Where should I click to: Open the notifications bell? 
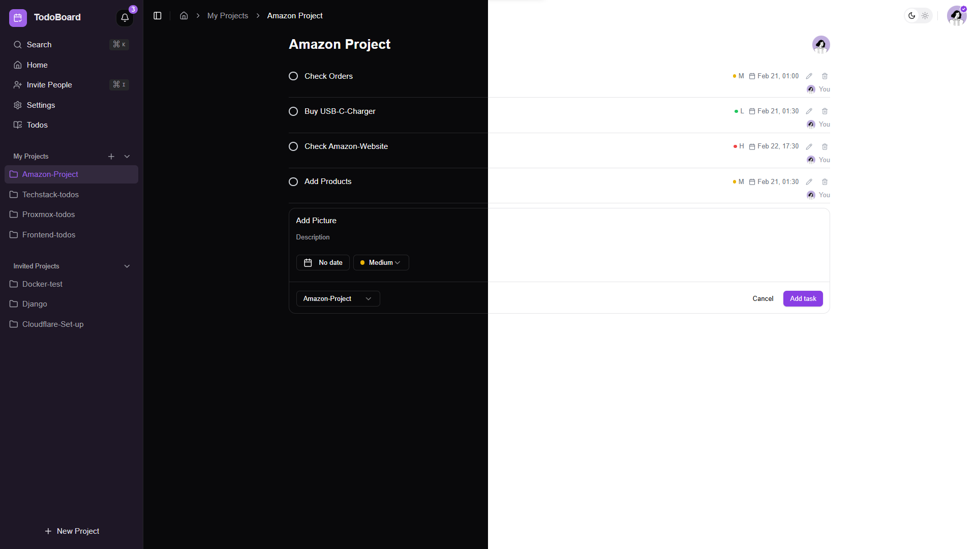125,18
